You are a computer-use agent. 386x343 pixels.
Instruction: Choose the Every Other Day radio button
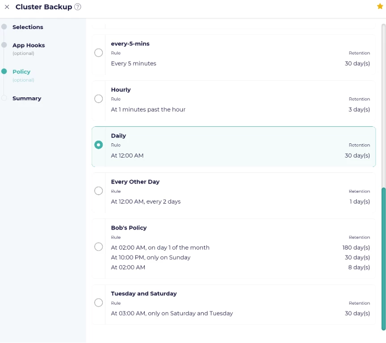click(99, 191)
